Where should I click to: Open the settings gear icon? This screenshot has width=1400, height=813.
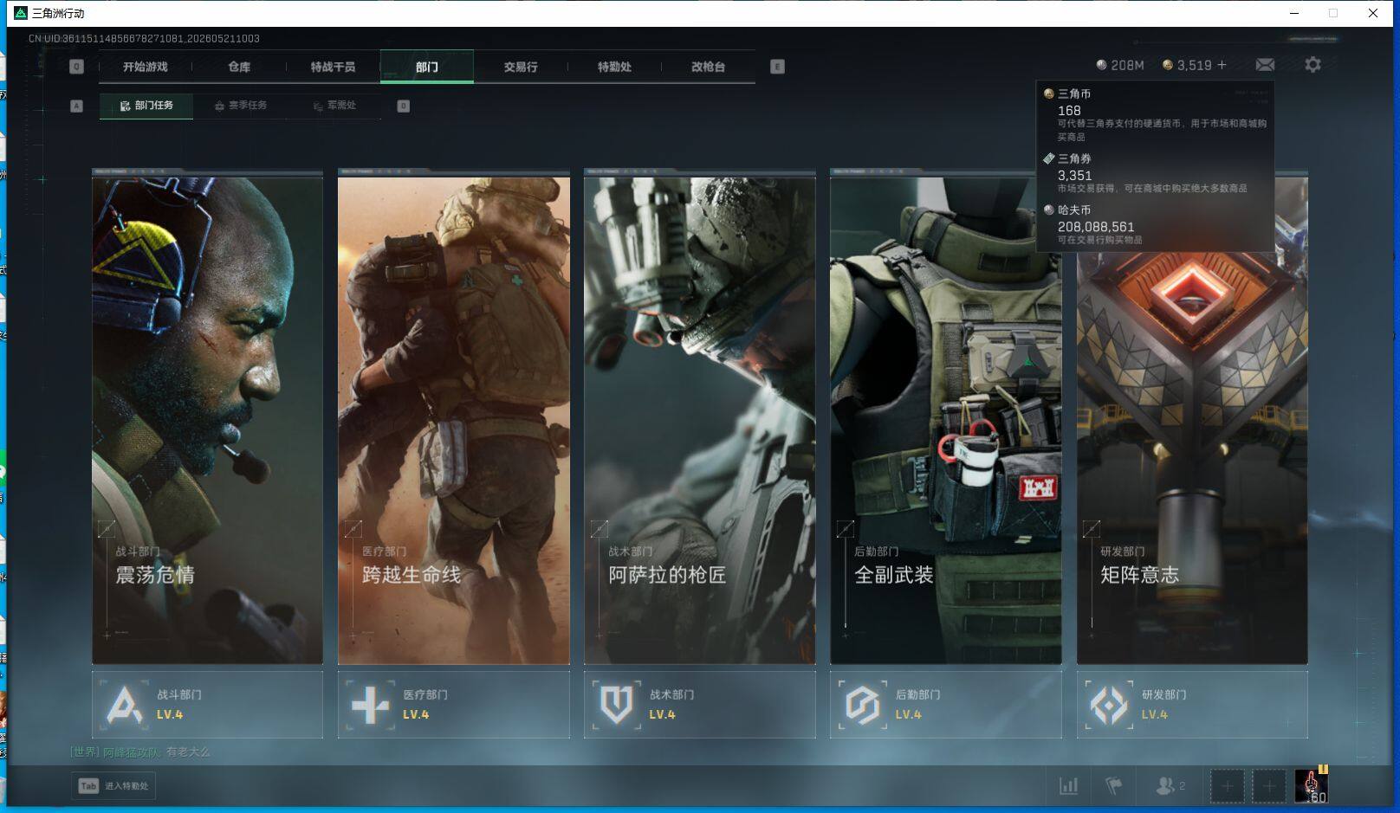[1312, 65]
